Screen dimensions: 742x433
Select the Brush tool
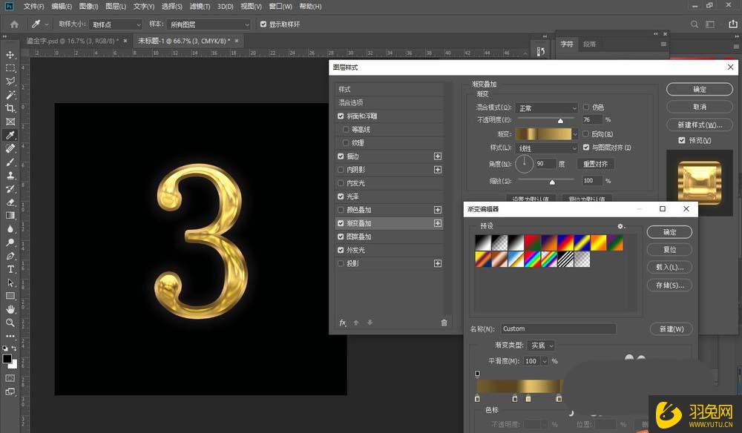point(10,162)
